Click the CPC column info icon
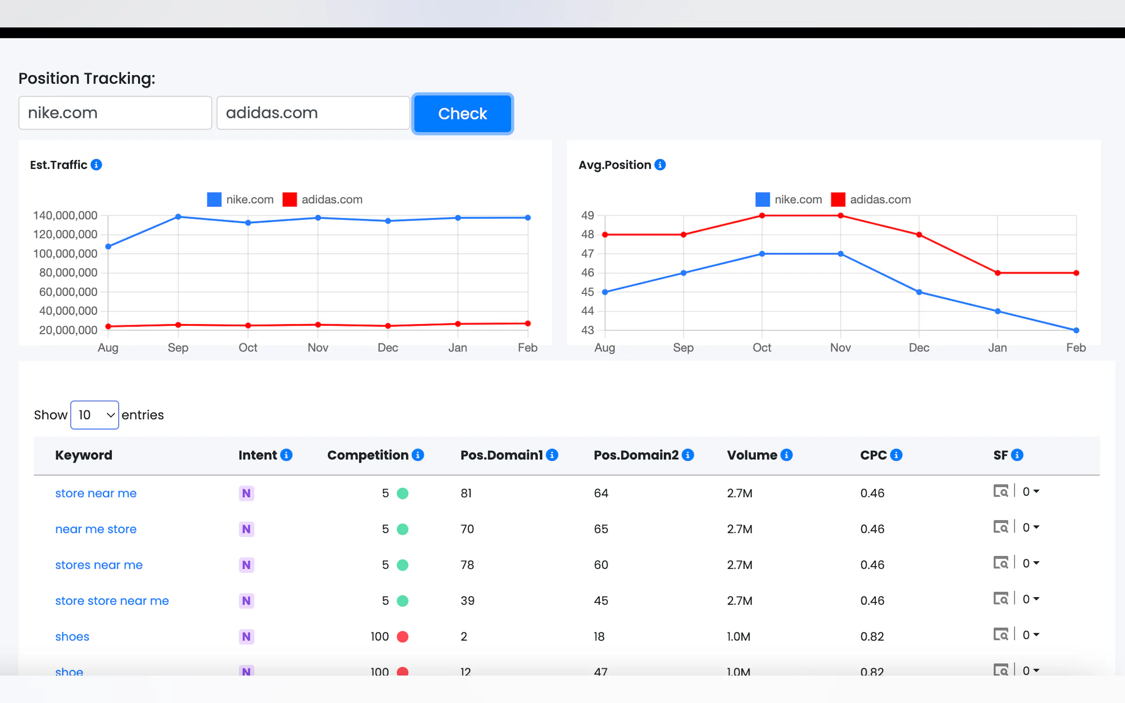1125x703 pixels. coord(896,455)
